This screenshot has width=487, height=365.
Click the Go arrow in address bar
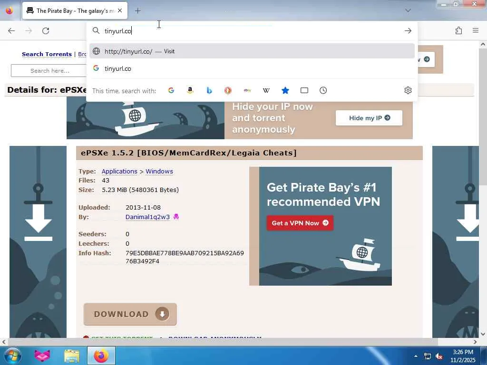pyautogui.click(x=408, y=31)
